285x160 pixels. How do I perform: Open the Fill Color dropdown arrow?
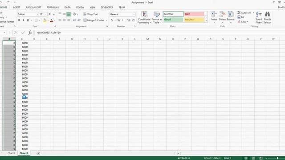[48, 20]
